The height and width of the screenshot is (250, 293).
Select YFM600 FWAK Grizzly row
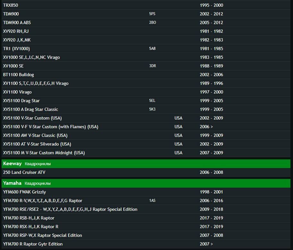tap(146, 192)
